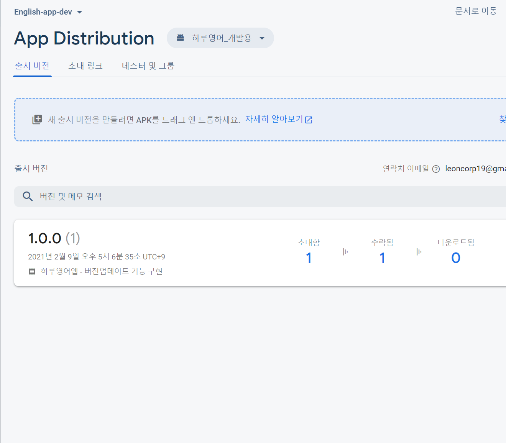Switch to the 초대 링크 tab
Screen dimensions: 506x443
point(85,66)
